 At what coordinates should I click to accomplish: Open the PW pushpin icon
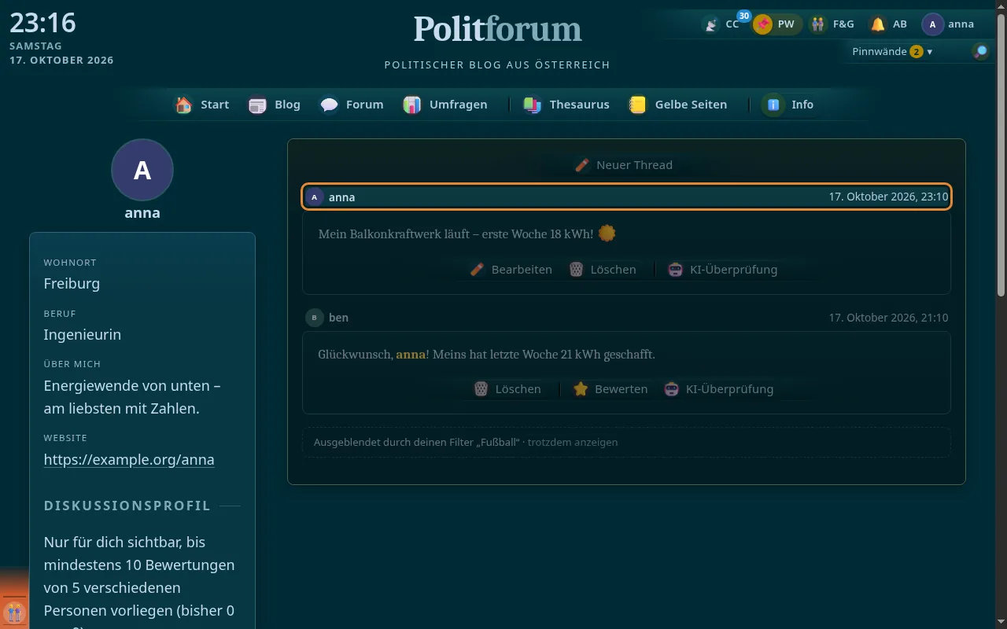click(x=762, y=24)
